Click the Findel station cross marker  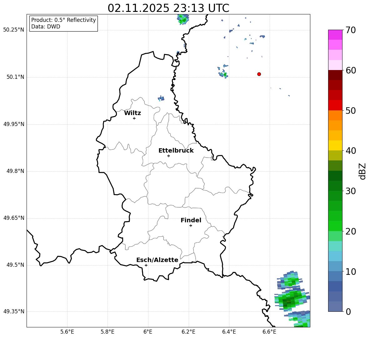pos(191,226)
